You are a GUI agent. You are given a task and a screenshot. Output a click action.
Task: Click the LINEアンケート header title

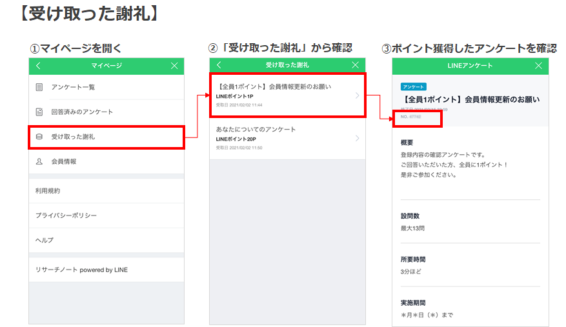click(x=470, y=66)
